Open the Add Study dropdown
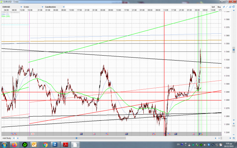 (9, 138)
